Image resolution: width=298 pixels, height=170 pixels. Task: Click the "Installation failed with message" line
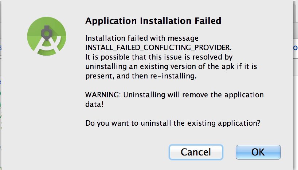click(x=142, y=38)
